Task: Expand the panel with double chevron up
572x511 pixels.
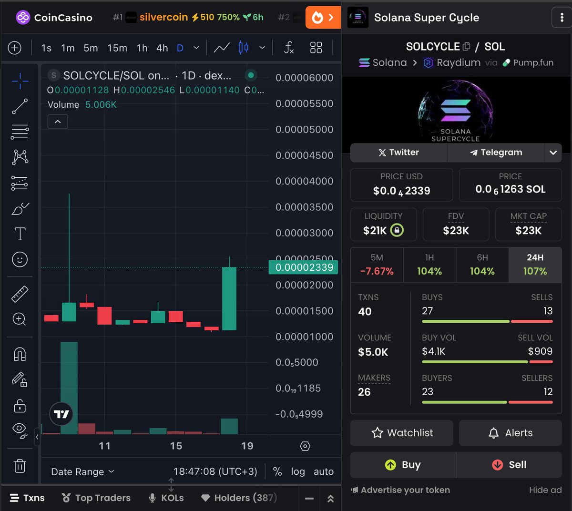Action: click(x=331, y=499)
